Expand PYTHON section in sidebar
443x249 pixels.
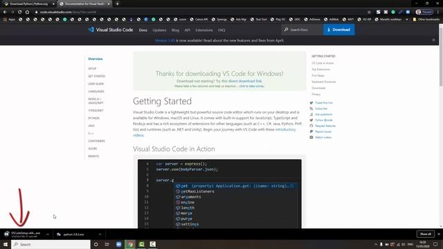pyautogui.click(x=94, y=118)
